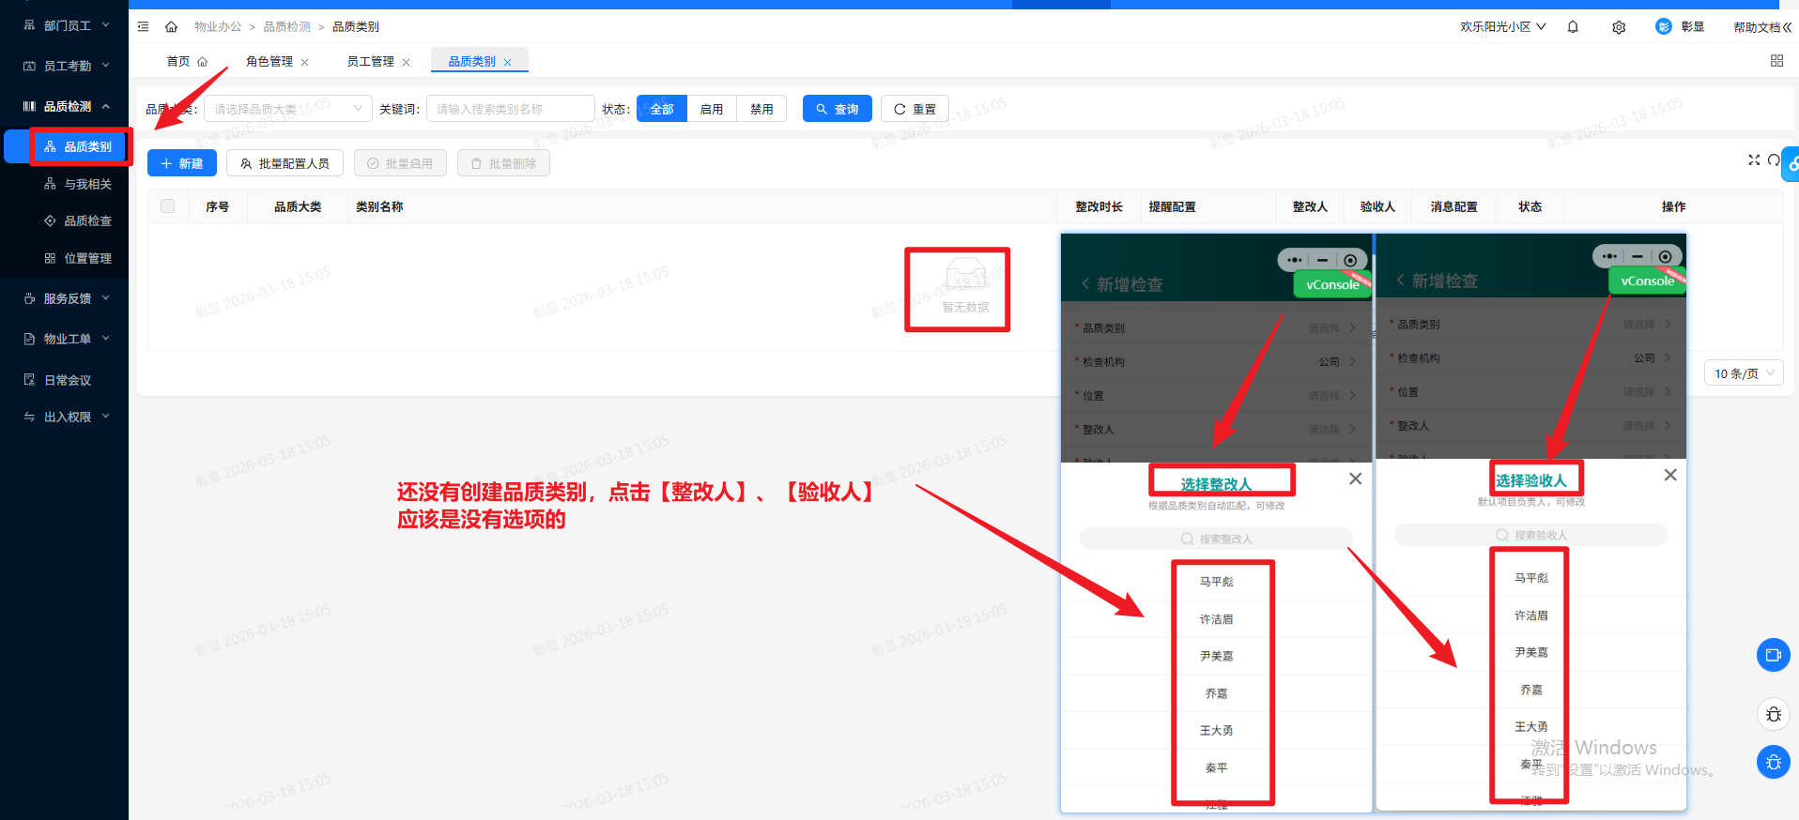1799x820 pixels.
Task: Open the 10 条/页 page size dropdown
Action: point(1744,373)
